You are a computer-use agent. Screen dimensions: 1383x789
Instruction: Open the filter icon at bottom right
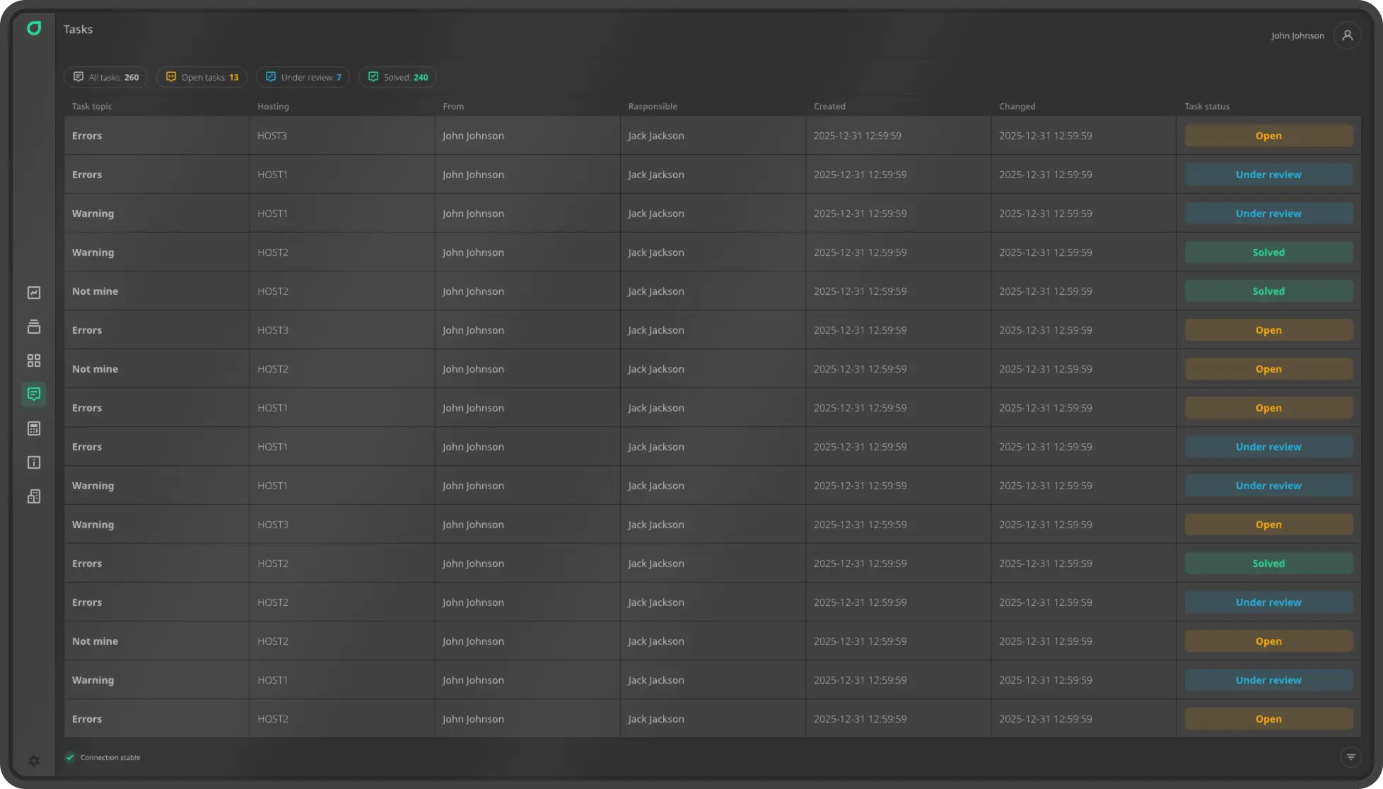point(1350,757)
